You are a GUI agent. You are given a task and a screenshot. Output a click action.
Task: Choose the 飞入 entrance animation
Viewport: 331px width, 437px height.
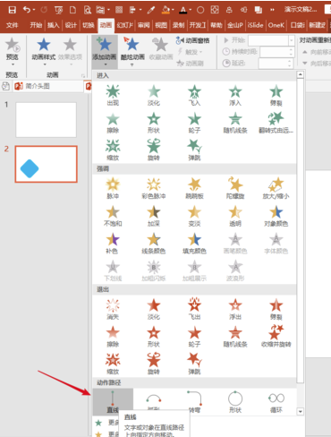click(x=194, y=96)
